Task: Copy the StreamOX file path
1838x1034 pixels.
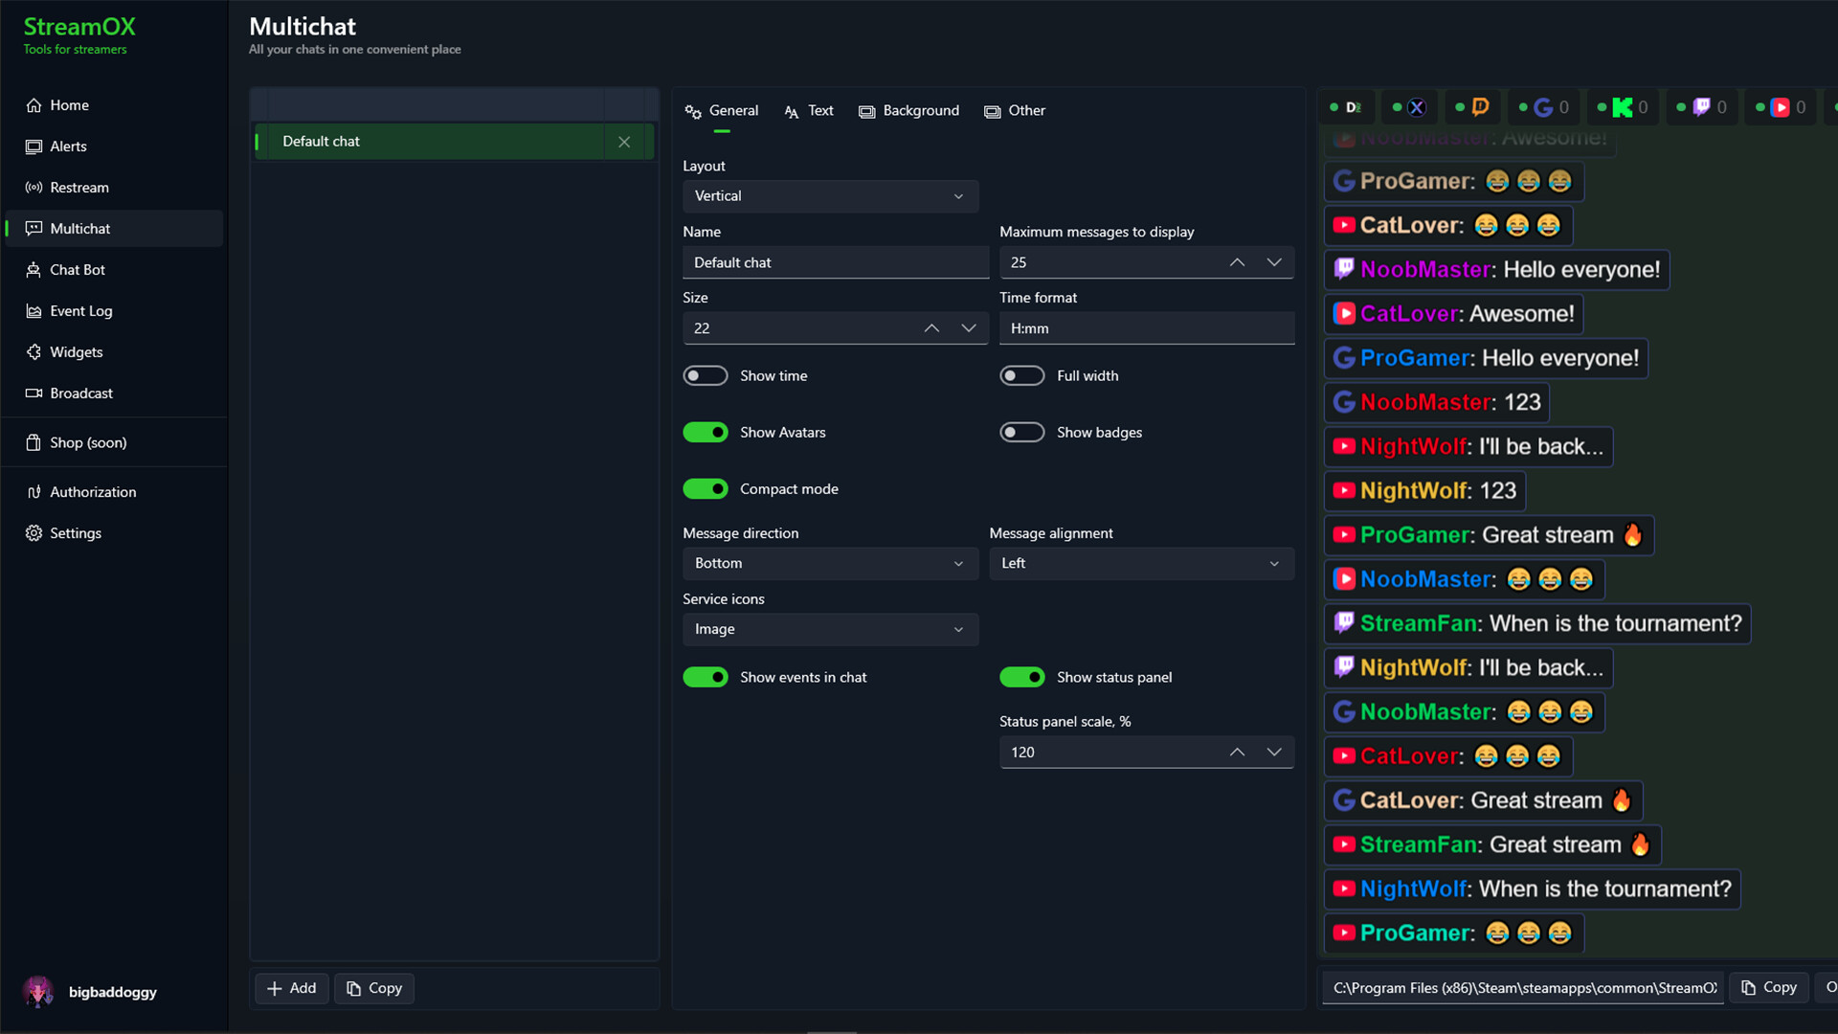Action: click(1769, 988)
